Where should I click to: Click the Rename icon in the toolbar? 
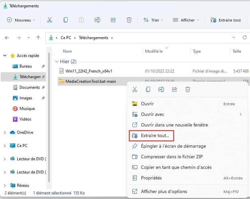coord(97,20)
